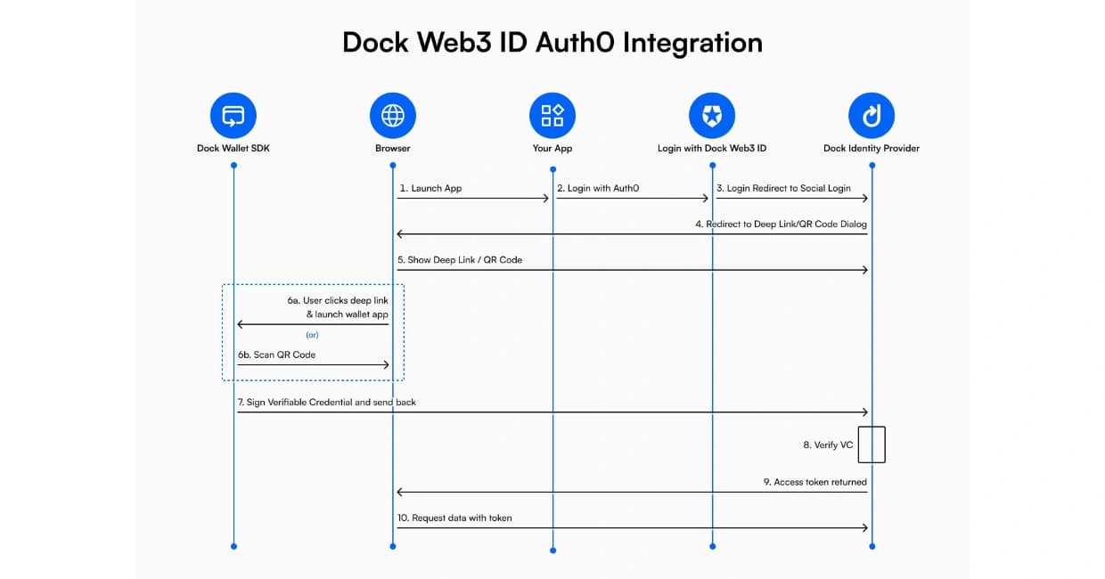Select the '1. Launch App' step label
The image size is (1105, 579).
[430, 189]
